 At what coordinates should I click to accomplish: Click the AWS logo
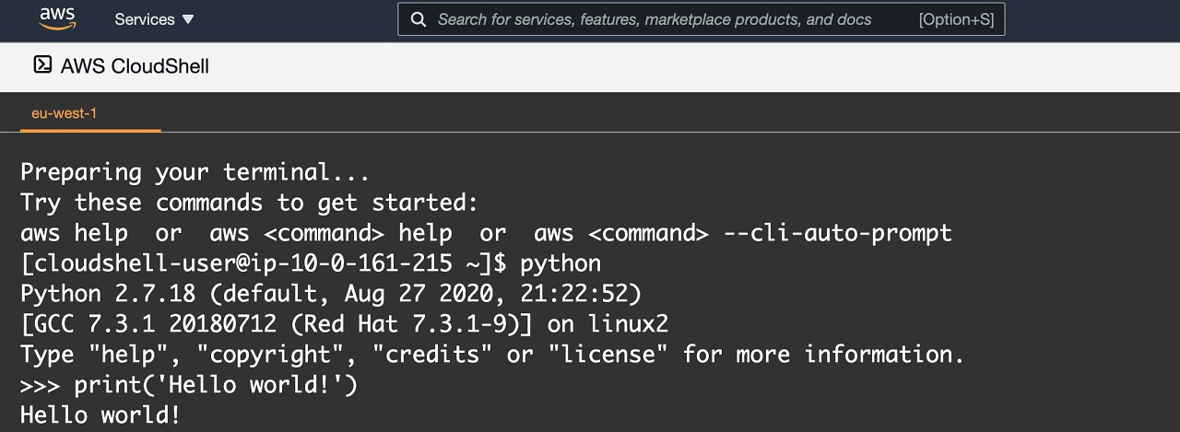(57, 18)
